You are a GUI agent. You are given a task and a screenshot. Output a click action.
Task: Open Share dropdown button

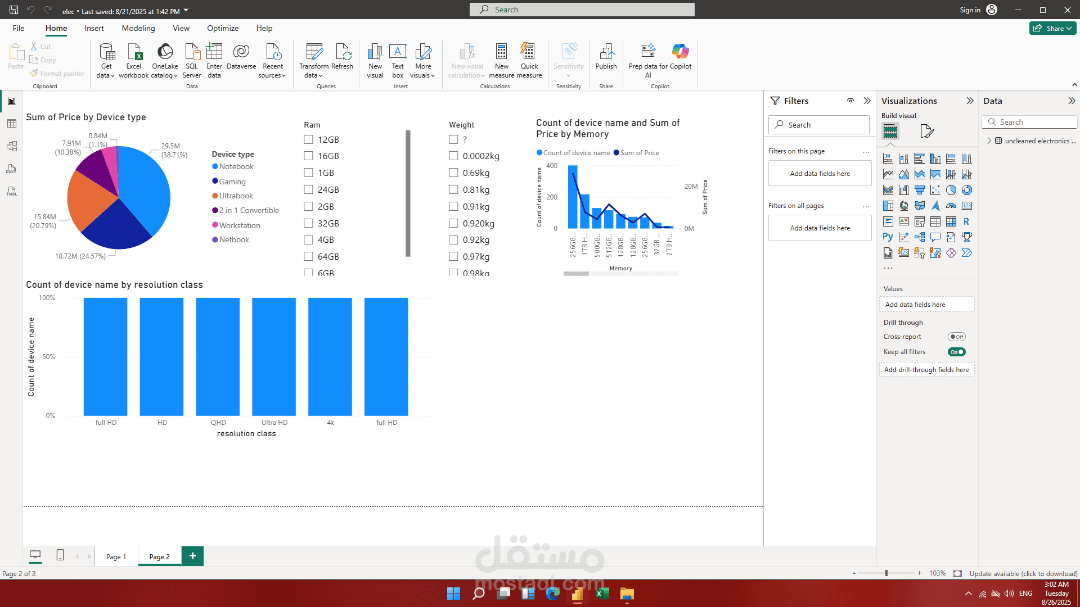click(1053, 28)
